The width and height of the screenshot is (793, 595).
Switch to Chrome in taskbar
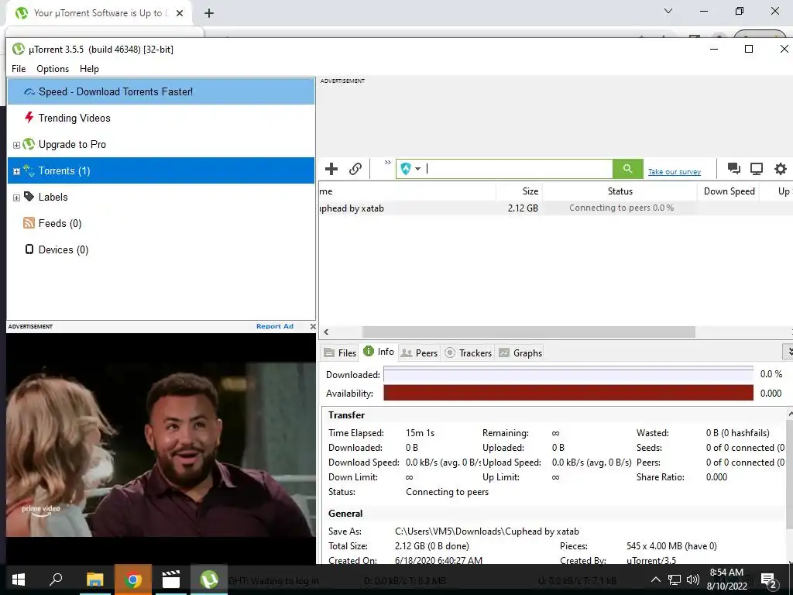[x=132, y=580]
